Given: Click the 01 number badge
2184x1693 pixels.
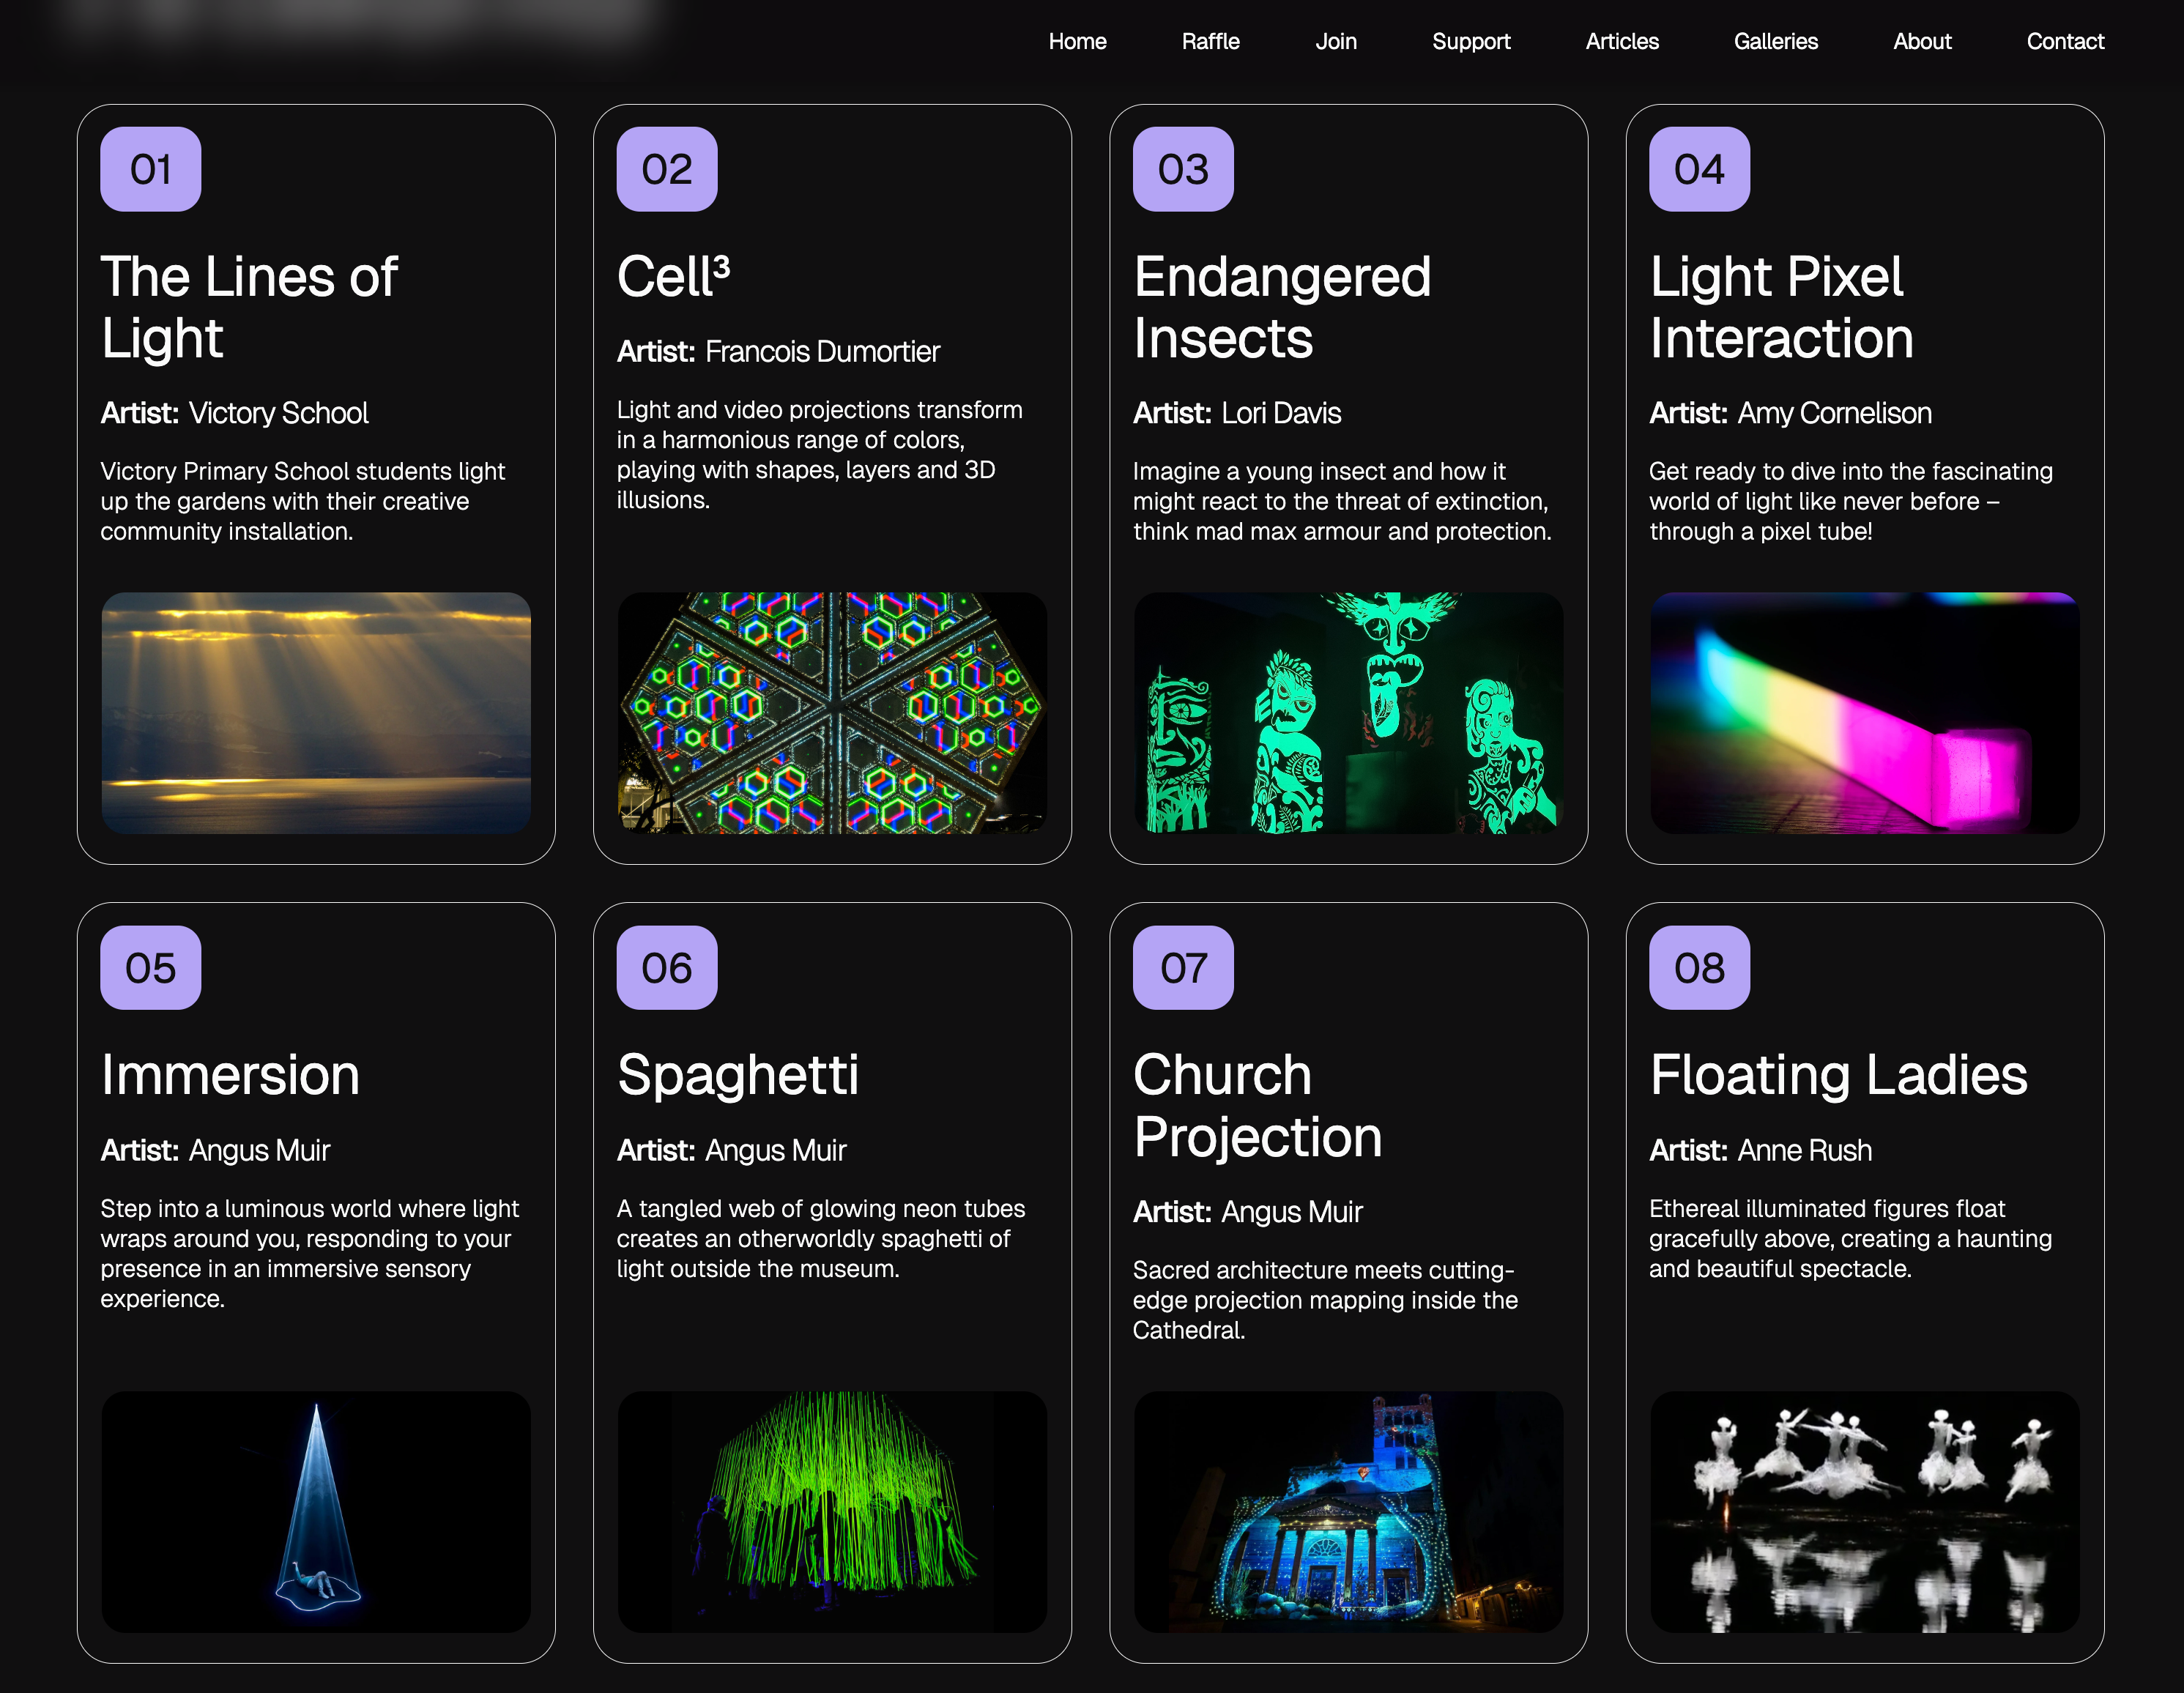Looking at the screenshot, I should point(150,169).
